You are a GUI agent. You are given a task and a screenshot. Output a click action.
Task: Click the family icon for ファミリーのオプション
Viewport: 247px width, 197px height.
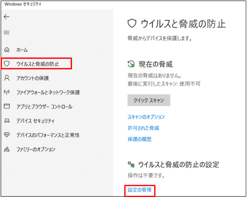pos(7,149)
